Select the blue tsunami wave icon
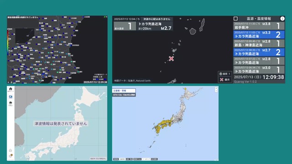 tap(10, 97)
